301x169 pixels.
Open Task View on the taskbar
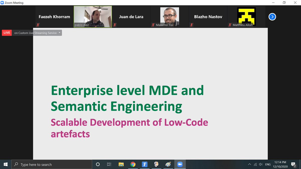pos(109,164)
